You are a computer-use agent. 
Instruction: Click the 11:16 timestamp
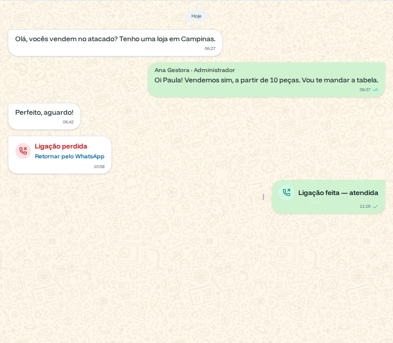[x=365, y=206]
